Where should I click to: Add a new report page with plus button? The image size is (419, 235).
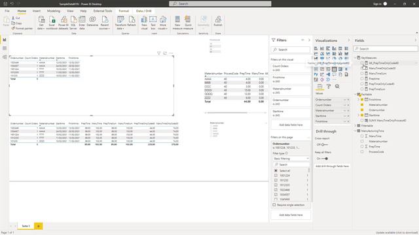[38, 226]
